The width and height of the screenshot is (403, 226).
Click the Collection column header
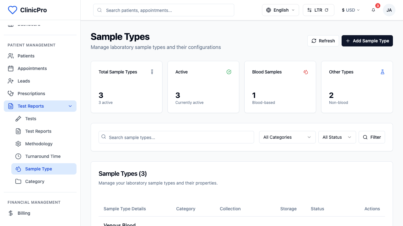click(230, 209)
